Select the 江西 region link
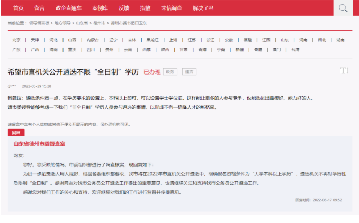This screenshot has width=359, height=223. [x=266, y=40]
